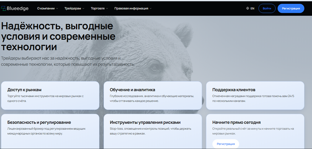312x149 pixels.
Task: Click subtitle text Трейдеры выбирают нас
Action: point(68,62)
